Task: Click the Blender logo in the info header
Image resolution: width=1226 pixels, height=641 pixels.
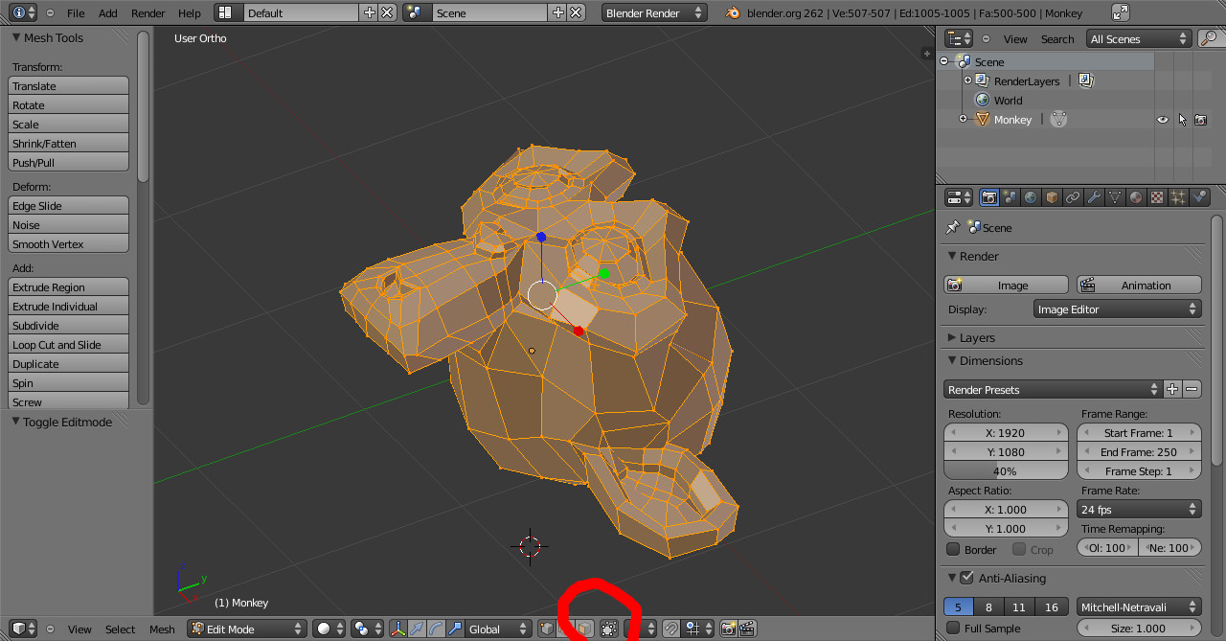Action: (733, 12)
